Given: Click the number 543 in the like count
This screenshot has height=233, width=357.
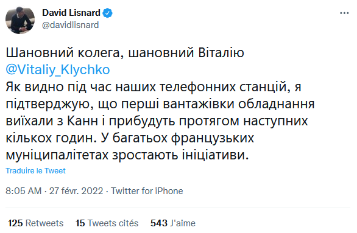Looking at the screenshot, I should (x=159, y=223).
